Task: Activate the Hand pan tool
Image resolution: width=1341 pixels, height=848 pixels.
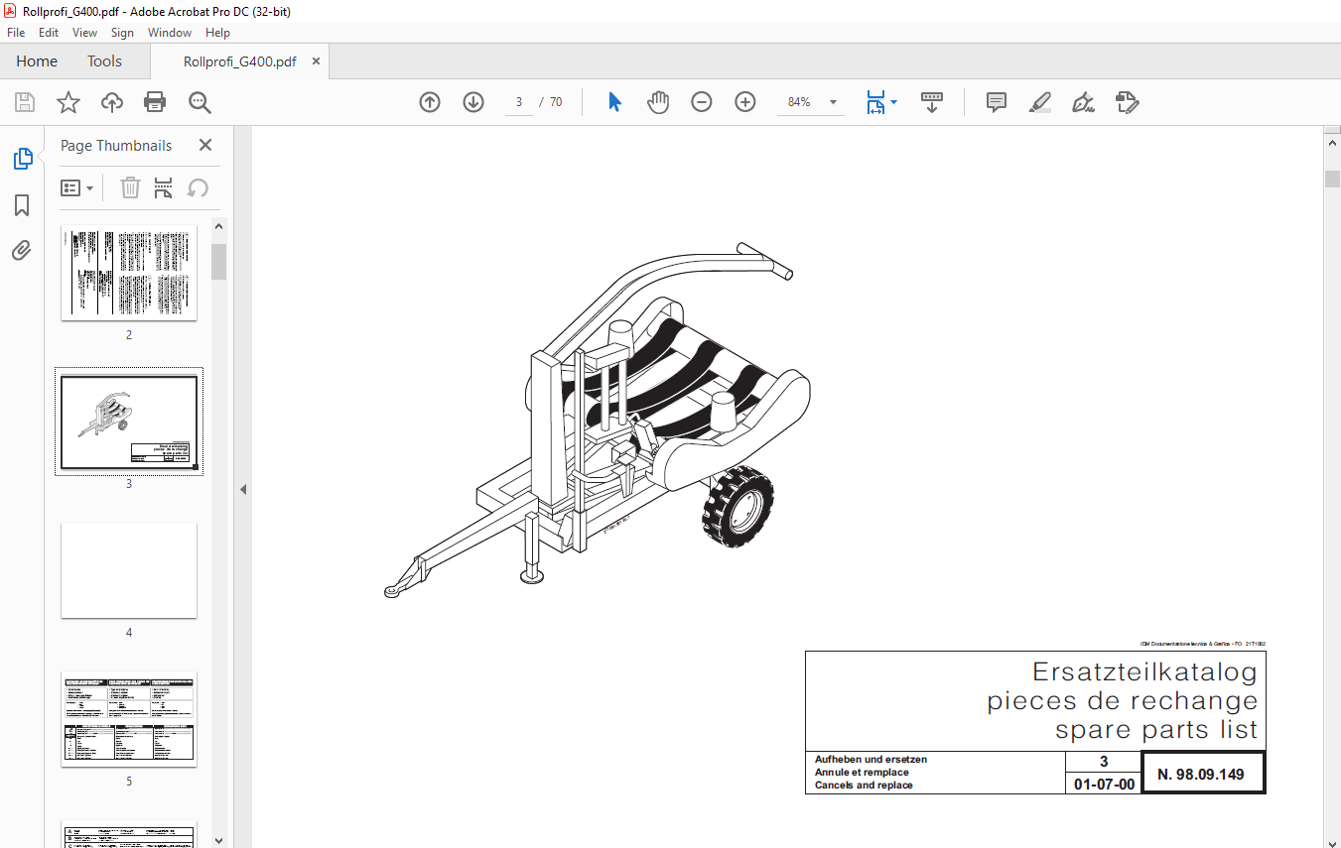Action: [x=658, y=102]
